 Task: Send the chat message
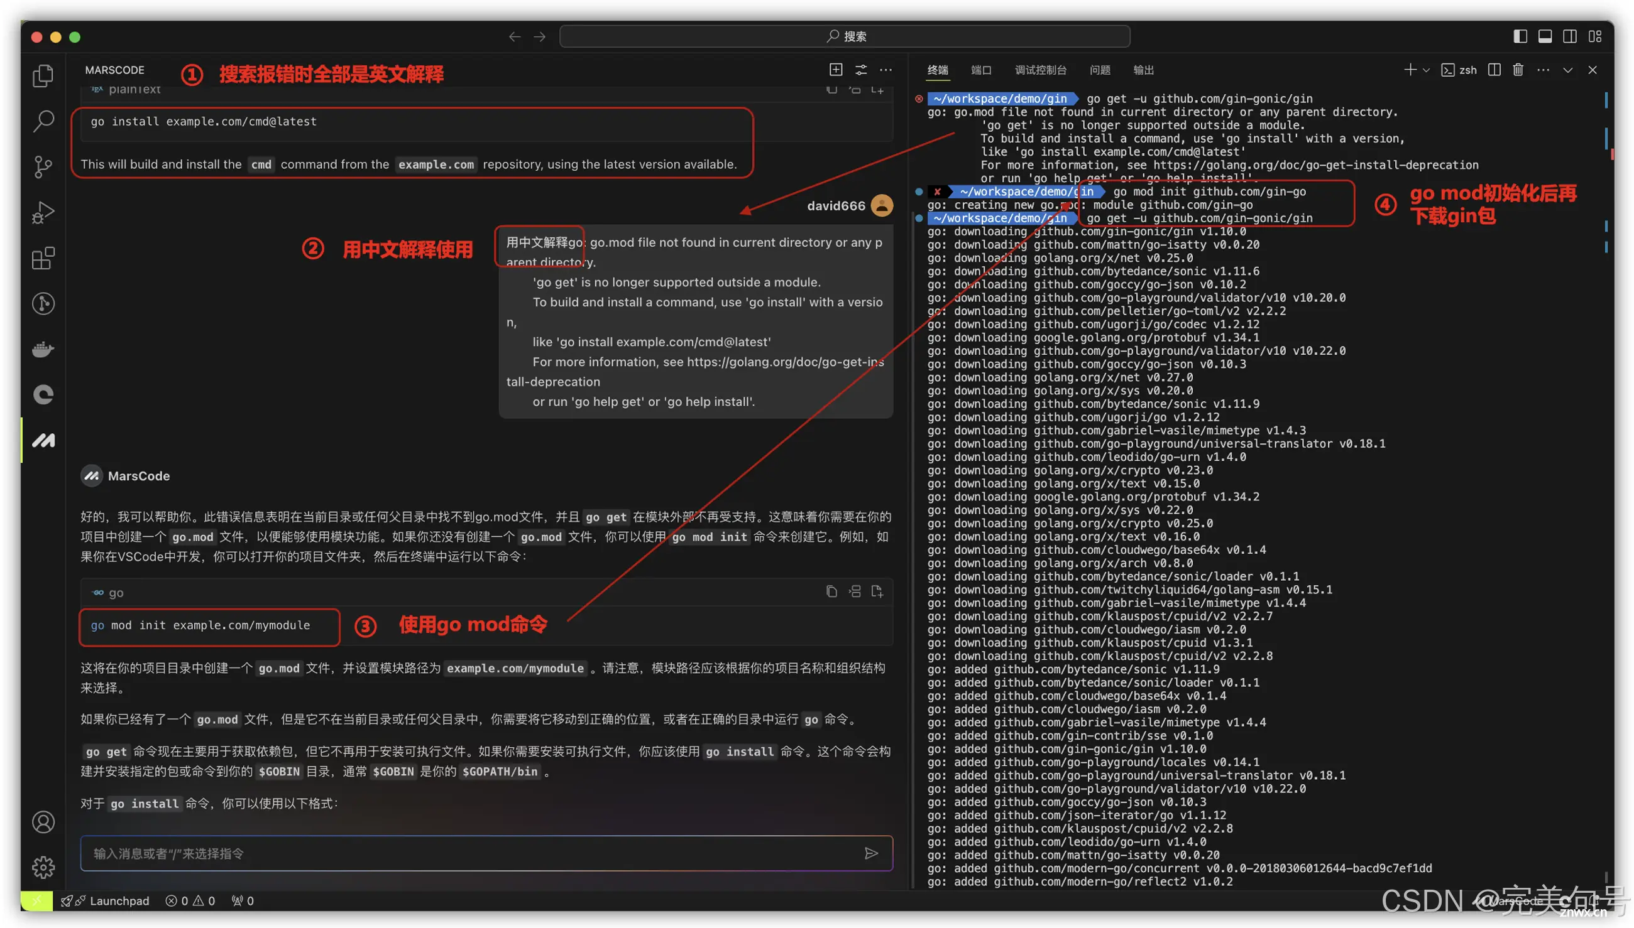click(x=871, y=853)
